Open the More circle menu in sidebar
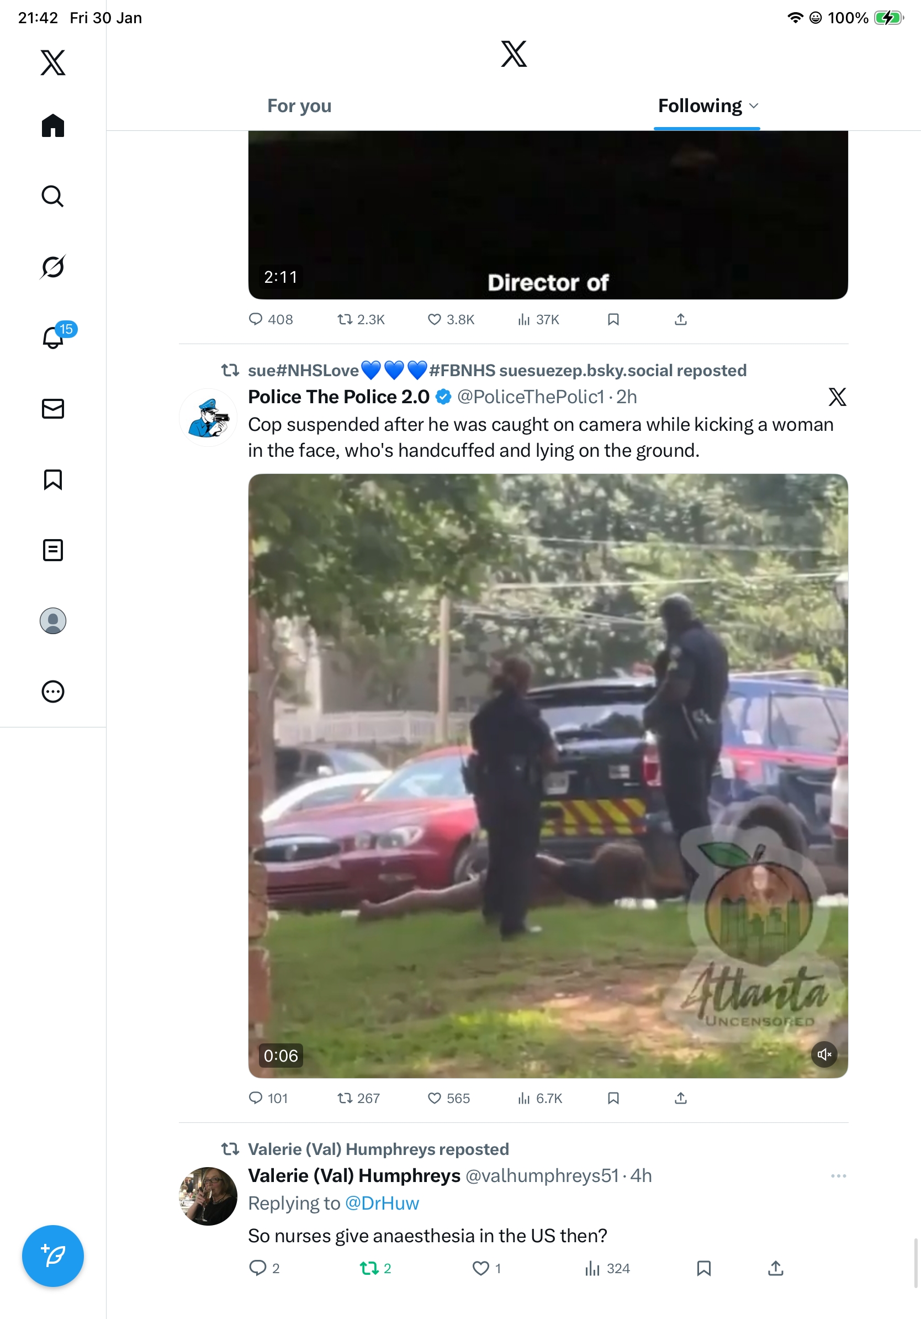This screenshot has width=921, height=1319. pyautogui.click(x=53, y=691)
